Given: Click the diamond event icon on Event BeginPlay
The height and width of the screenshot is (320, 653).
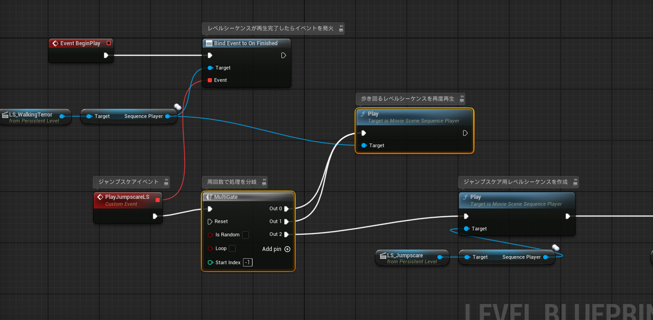Looking at the screenshot, I should pos(55,43).
